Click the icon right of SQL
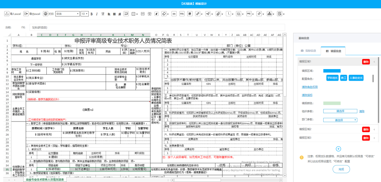Image resolution: width=381 pixels, height=182 pixels. (190, 14)
